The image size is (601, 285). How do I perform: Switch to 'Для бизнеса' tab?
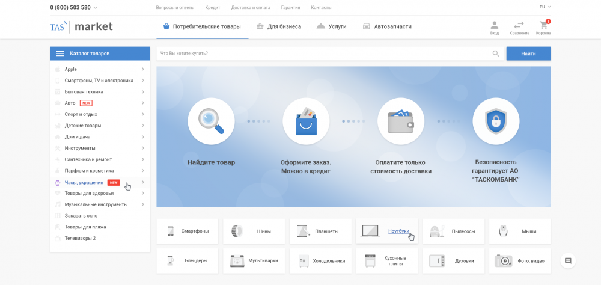[278, 26]
